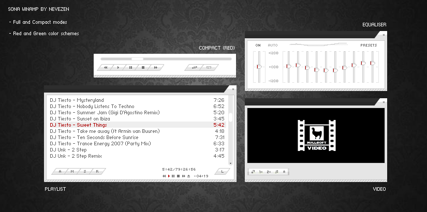Open the equaliser PRESETS menu
The height and width of the screenshot is (212, 427).
369,46
